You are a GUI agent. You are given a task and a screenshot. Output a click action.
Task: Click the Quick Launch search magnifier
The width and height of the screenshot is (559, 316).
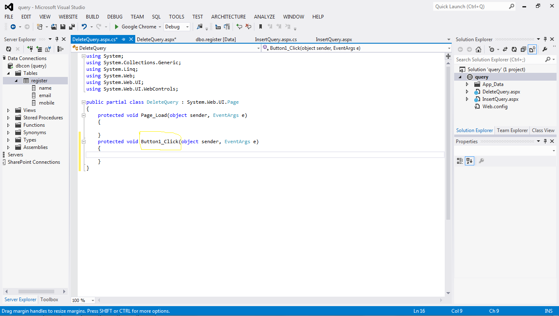[x=512, y=7]
